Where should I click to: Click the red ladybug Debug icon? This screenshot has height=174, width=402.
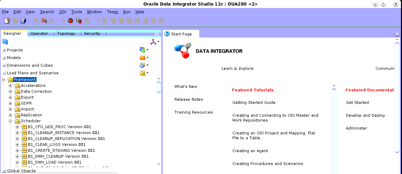click(70, 21)
